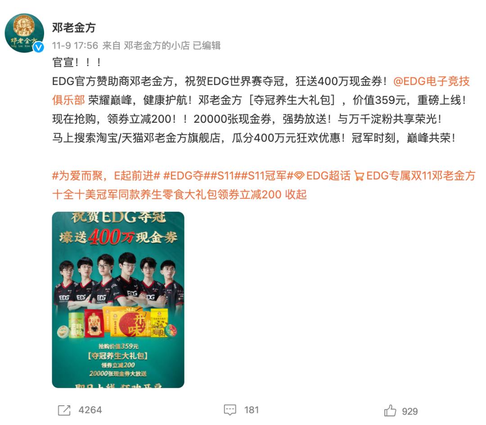The height and width of the screenshot is (425, 486).
Task: Click the repost count 4264
Action: coord(90,410)
